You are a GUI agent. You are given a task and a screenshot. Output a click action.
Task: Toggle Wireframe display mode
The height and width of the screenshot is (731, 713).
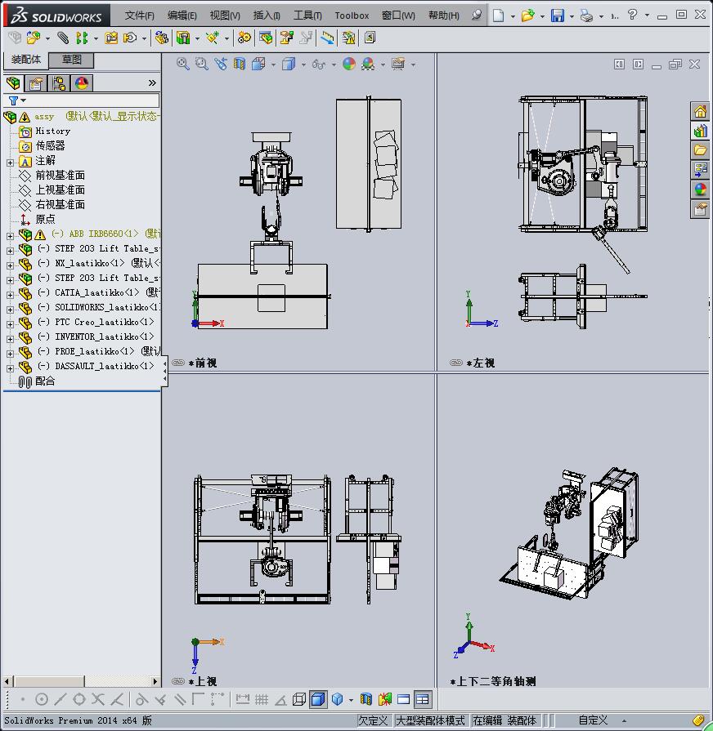point(299,699)
